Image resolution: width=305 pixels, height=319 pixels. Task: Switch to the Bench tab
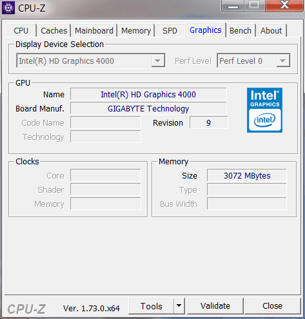pyautogui.click(x=241, y=30)
